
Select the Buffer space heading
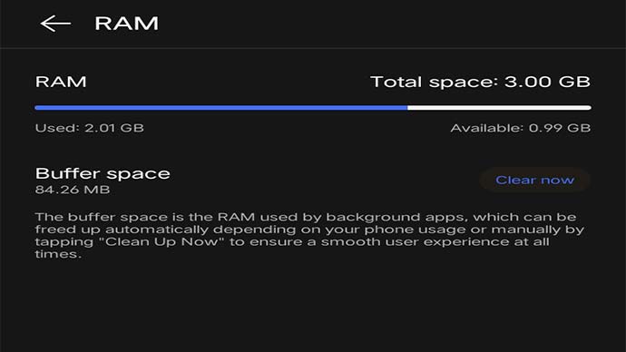pos(103,173)
